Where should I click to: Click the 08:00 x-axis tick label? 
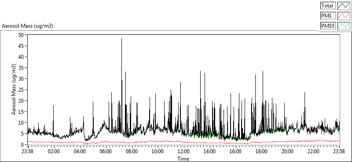(132, 151)
